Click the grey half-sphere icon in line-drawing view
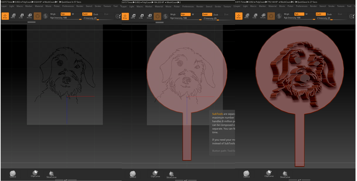Screen dimensions: 357x181 point(46,16)
